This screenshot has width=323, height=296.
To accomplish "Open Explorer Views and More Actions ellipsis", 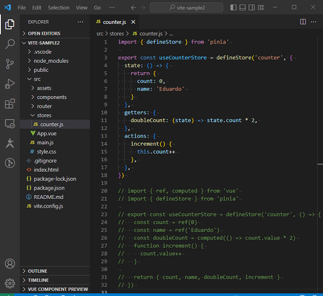I will 80,22.
